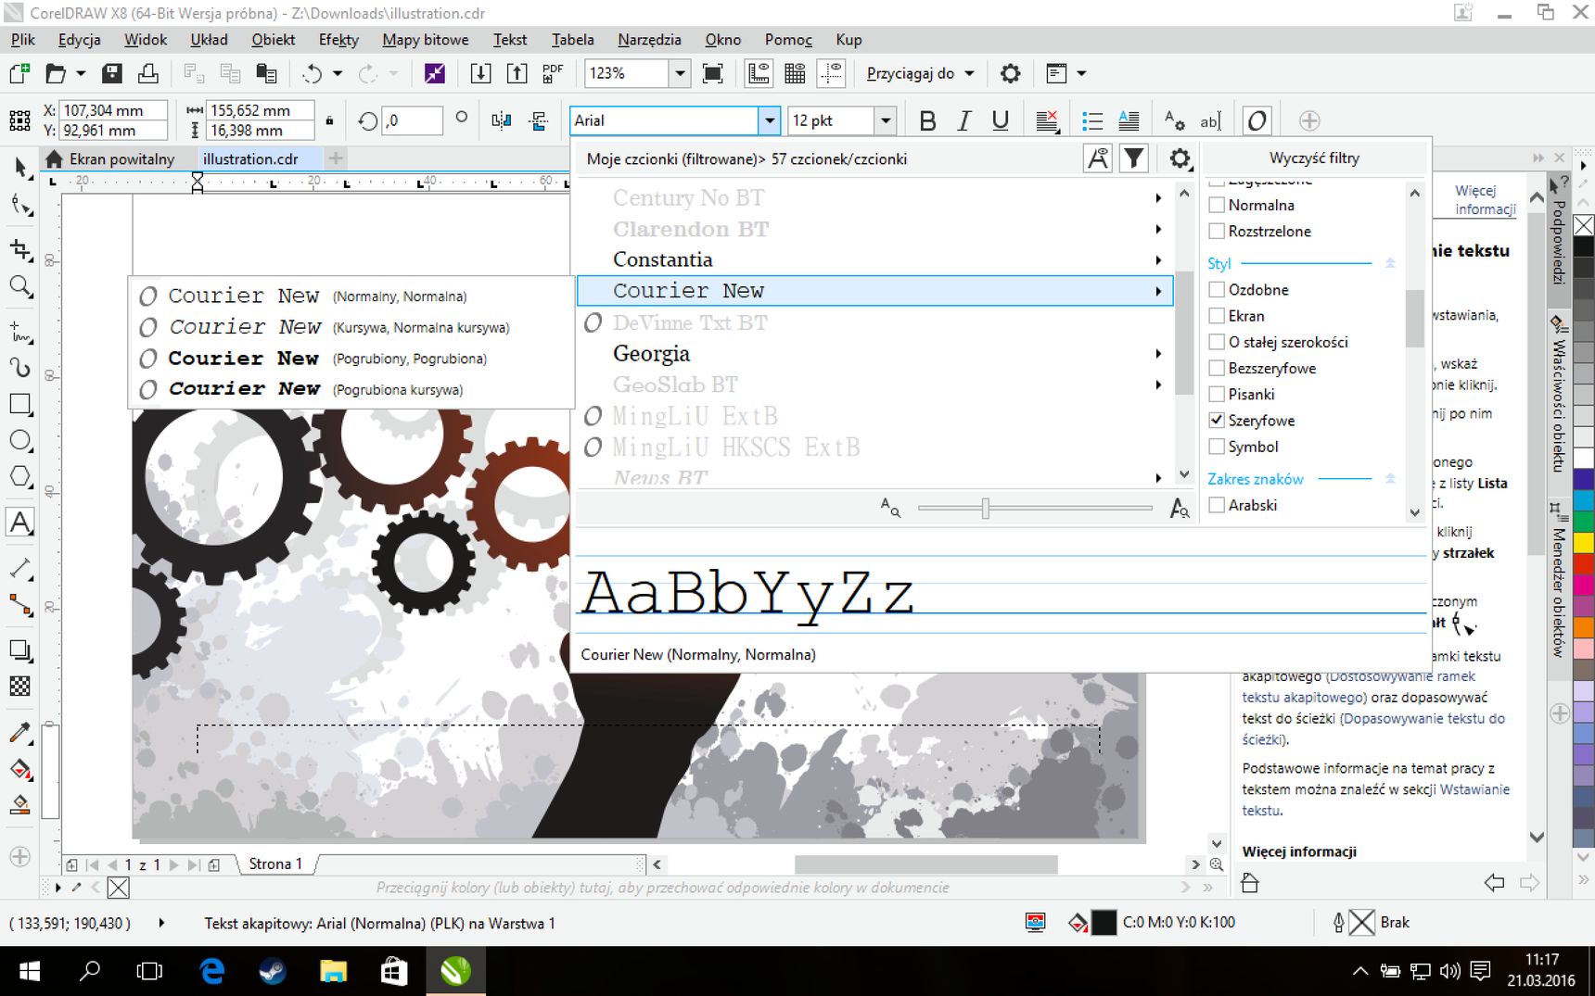
Task: Click the Print icon
Action: (x=148, y=73)
